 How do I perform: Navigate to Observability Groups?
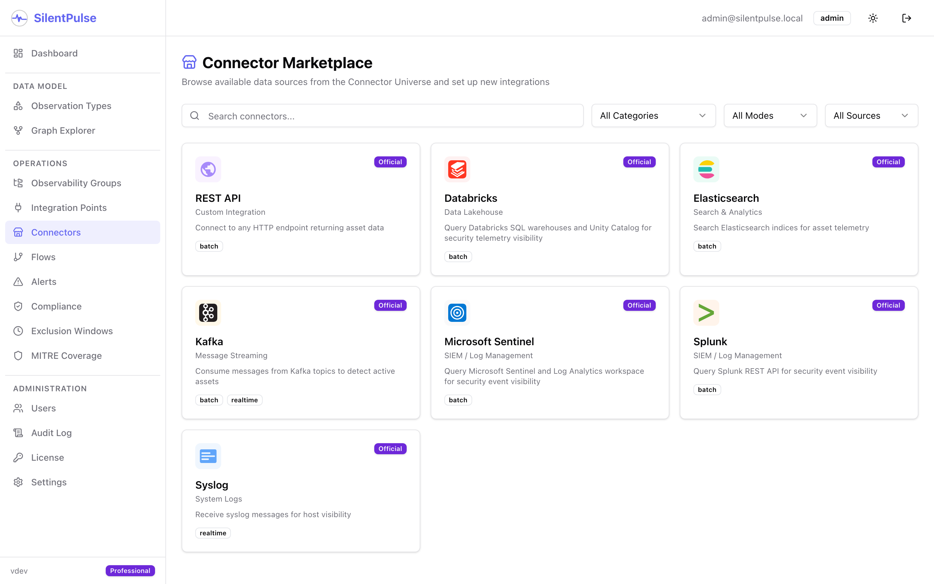(83, 183)
